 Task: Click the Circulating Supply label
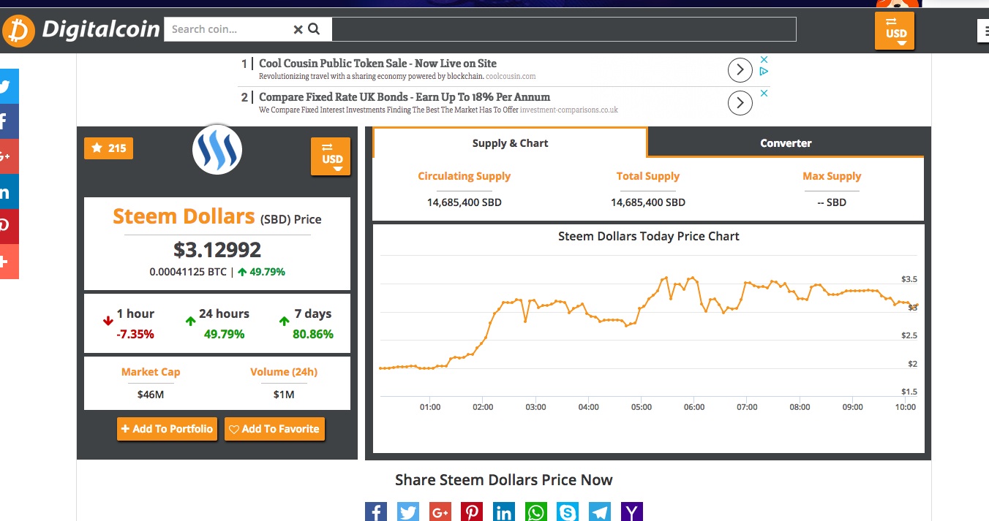pos(465,176)
